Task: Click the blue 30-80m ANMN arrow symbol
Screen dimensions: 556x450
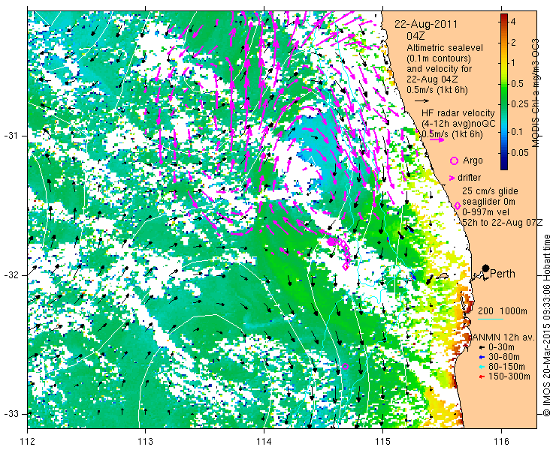Action: pyautogui.click(x=482, y=358)
